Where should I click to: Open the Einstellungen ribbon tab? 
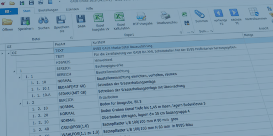tap(48, 10)
